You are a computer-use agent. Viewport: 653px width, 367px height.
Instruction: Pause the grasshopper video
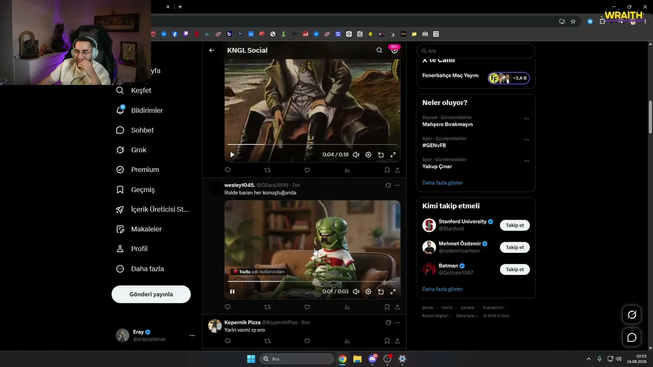(232, 292)
